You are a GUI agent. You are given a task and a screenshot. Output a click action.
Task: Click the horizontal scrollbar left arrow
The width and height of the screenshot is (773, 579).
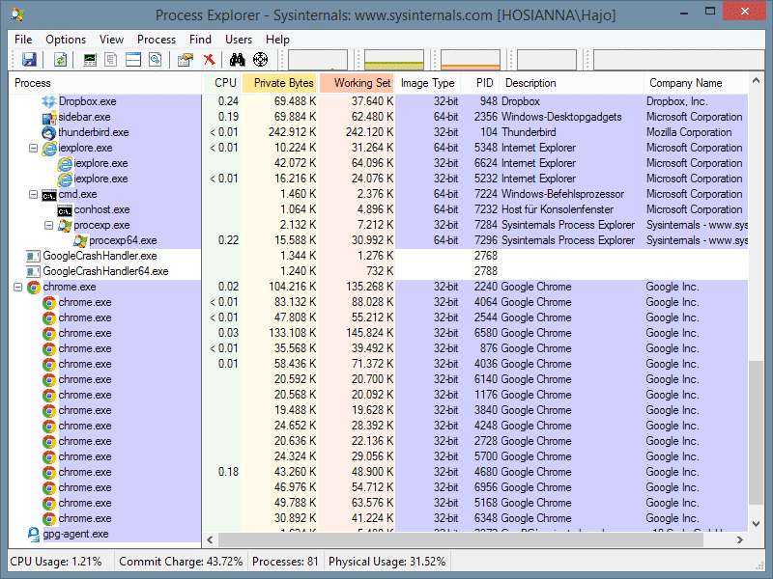(x=210, y=539)
